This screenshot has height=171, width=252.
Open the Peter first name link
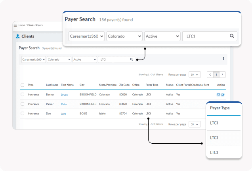(x=64, y=104)
